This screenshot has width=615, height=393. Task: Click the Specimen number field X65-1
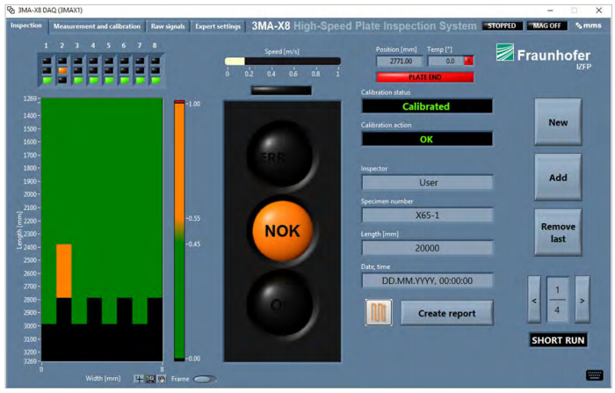click(x=427, y=215)
